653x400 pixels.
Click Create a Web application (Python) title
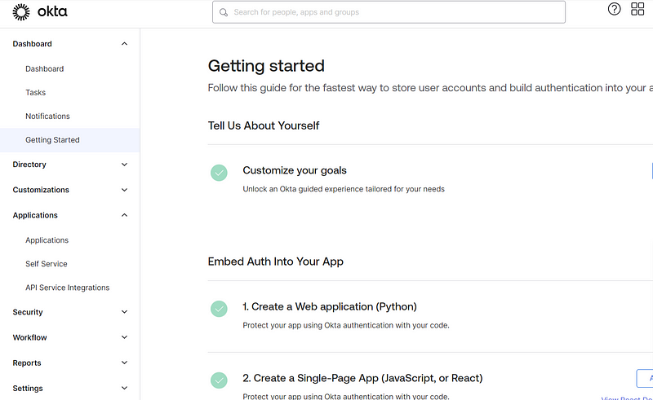(330, 306)
